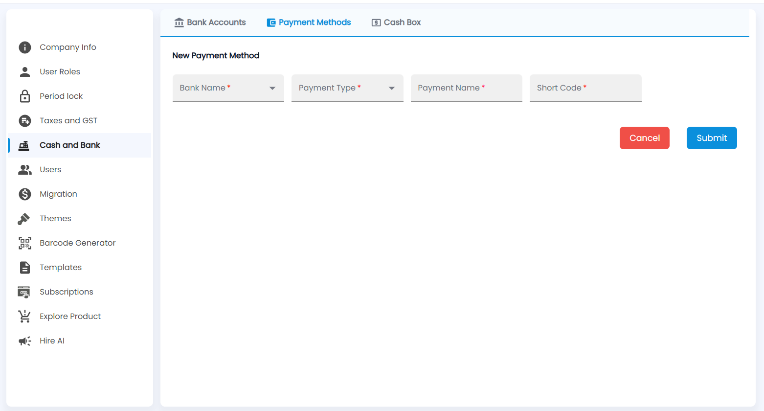Cancel the new payment method
This screenshot has width=764, height=411.
(x=645, y=138)
